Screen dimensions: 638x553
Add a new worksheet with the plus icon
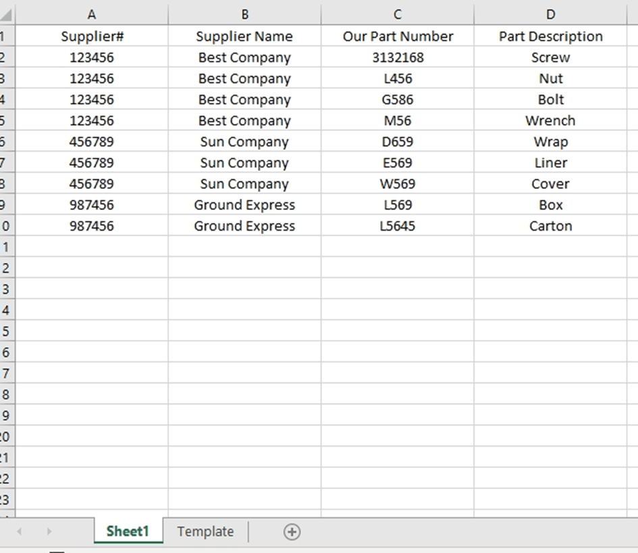click(x=292, y=532)
